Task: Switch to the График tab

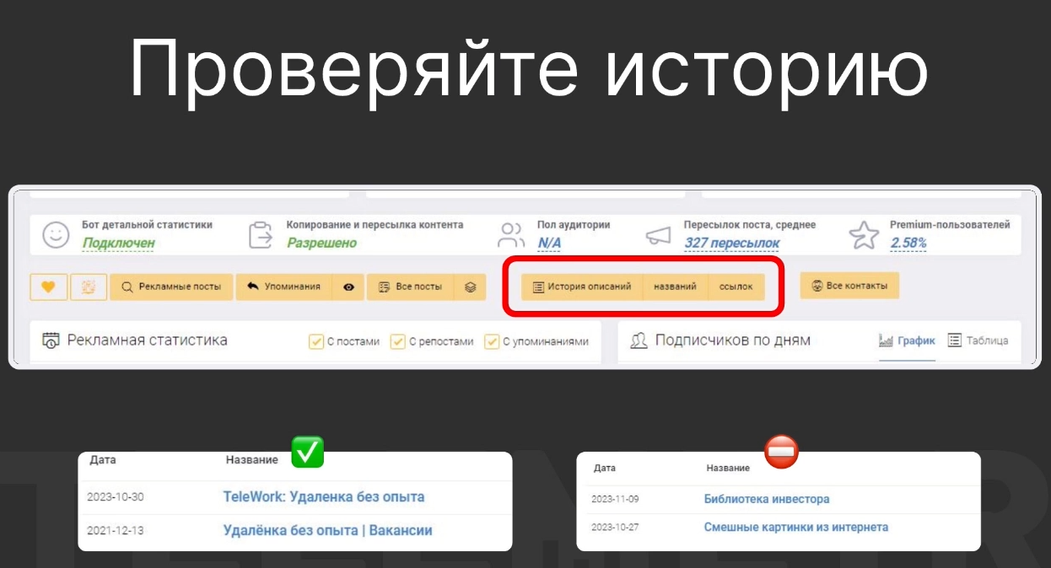Action: (907, 340)
